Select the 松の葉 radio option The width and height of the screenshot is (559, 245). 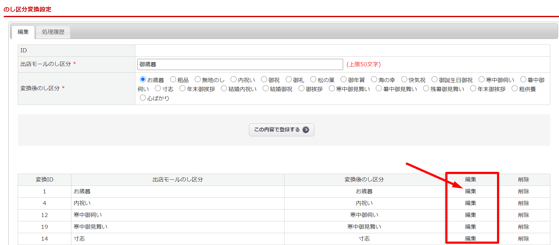point(313,80)
